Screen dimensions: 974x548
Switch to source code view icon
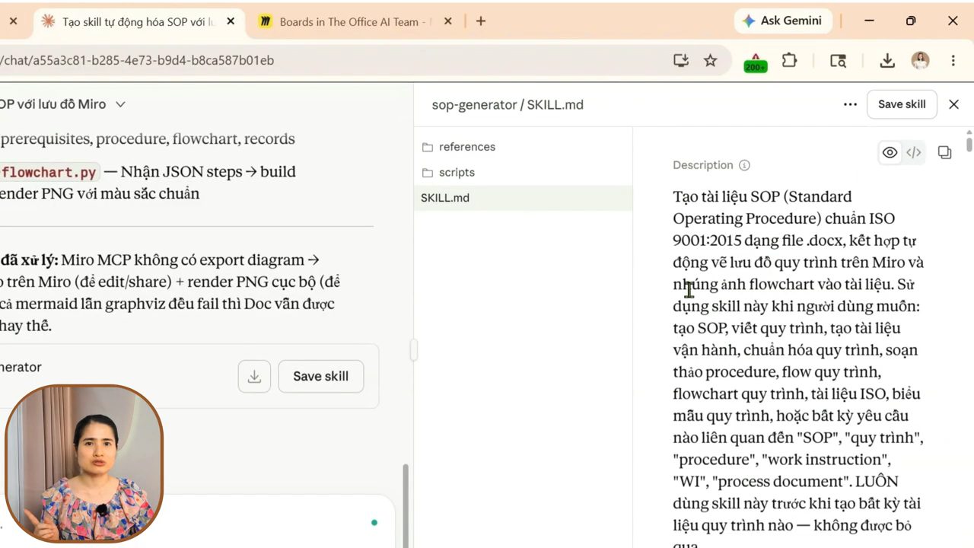tap(913, 153)
